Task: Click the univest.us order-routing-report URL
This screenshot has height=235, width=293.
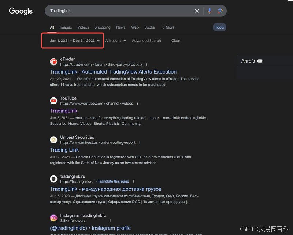Action: click(x=98, y=142)
